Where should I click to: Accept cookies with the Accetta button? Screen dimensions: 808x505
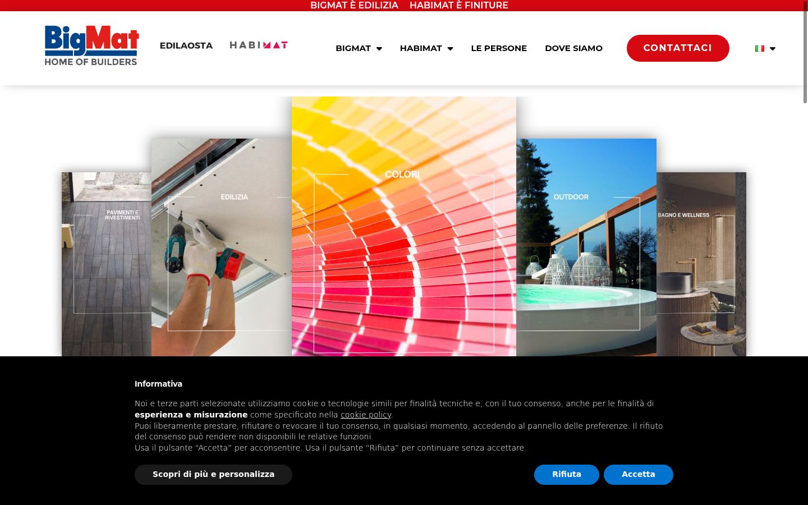(x=639, y=475)
